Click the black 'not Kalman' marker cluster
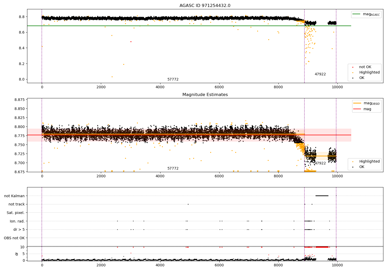387x271 pixels. pos(322,196)
